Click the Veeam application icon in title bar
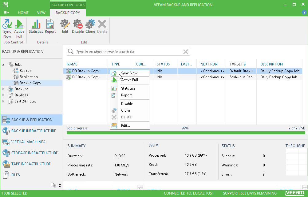The width and height of the screenshot is (308, 197). [5, 4]
